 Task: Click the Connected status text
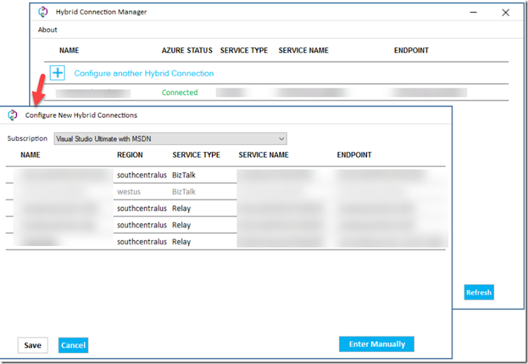[x=180, y=92]
